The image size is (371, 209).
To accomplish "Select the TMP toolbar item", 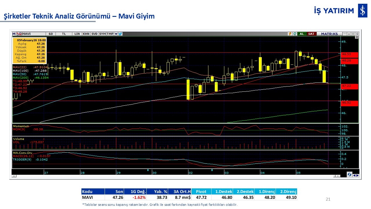I will tap(110, 34).
